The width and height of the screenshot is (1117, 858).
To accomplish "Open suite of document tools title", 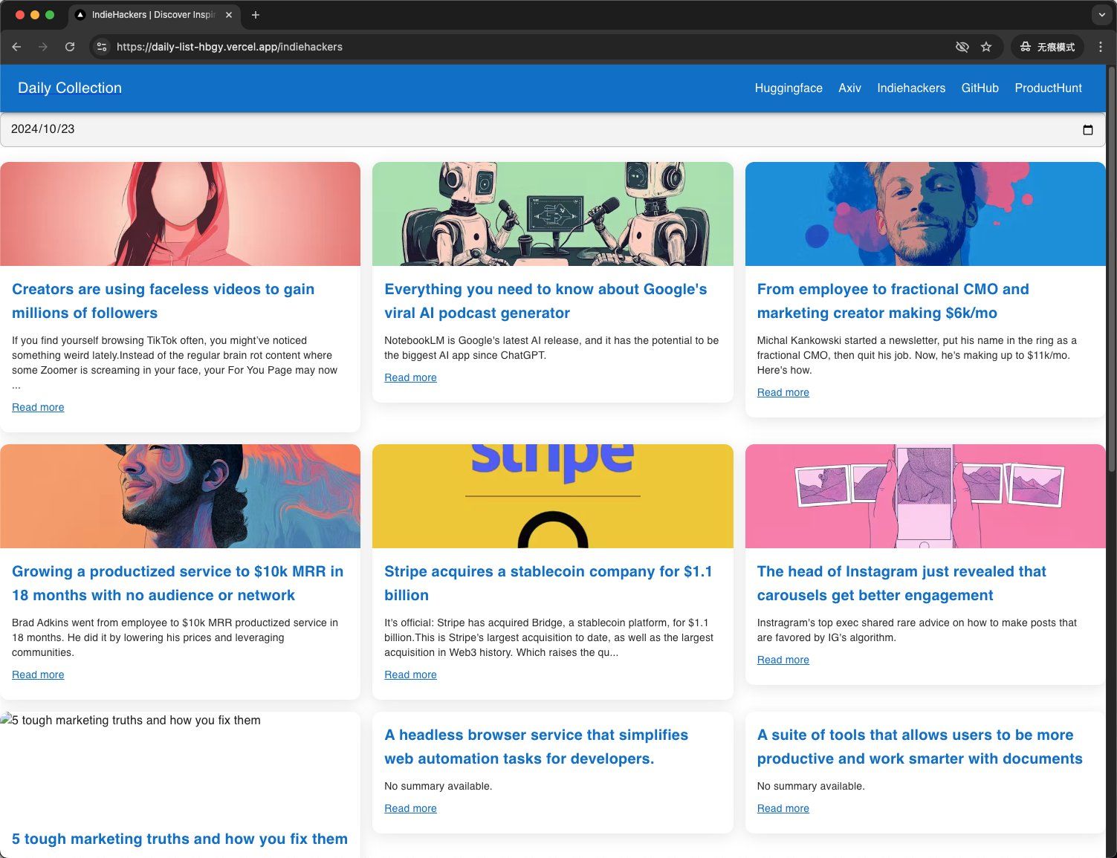I will [919, 747].
